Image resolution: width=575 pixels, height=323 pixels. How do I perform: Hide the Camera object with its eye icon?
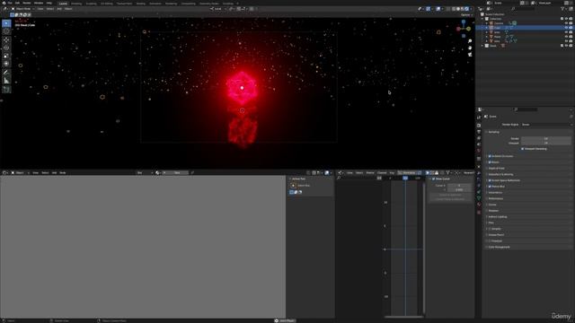coord(566,23)
